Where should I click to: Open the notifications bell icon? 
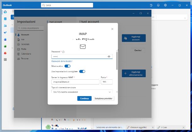(x=158, y=5)
